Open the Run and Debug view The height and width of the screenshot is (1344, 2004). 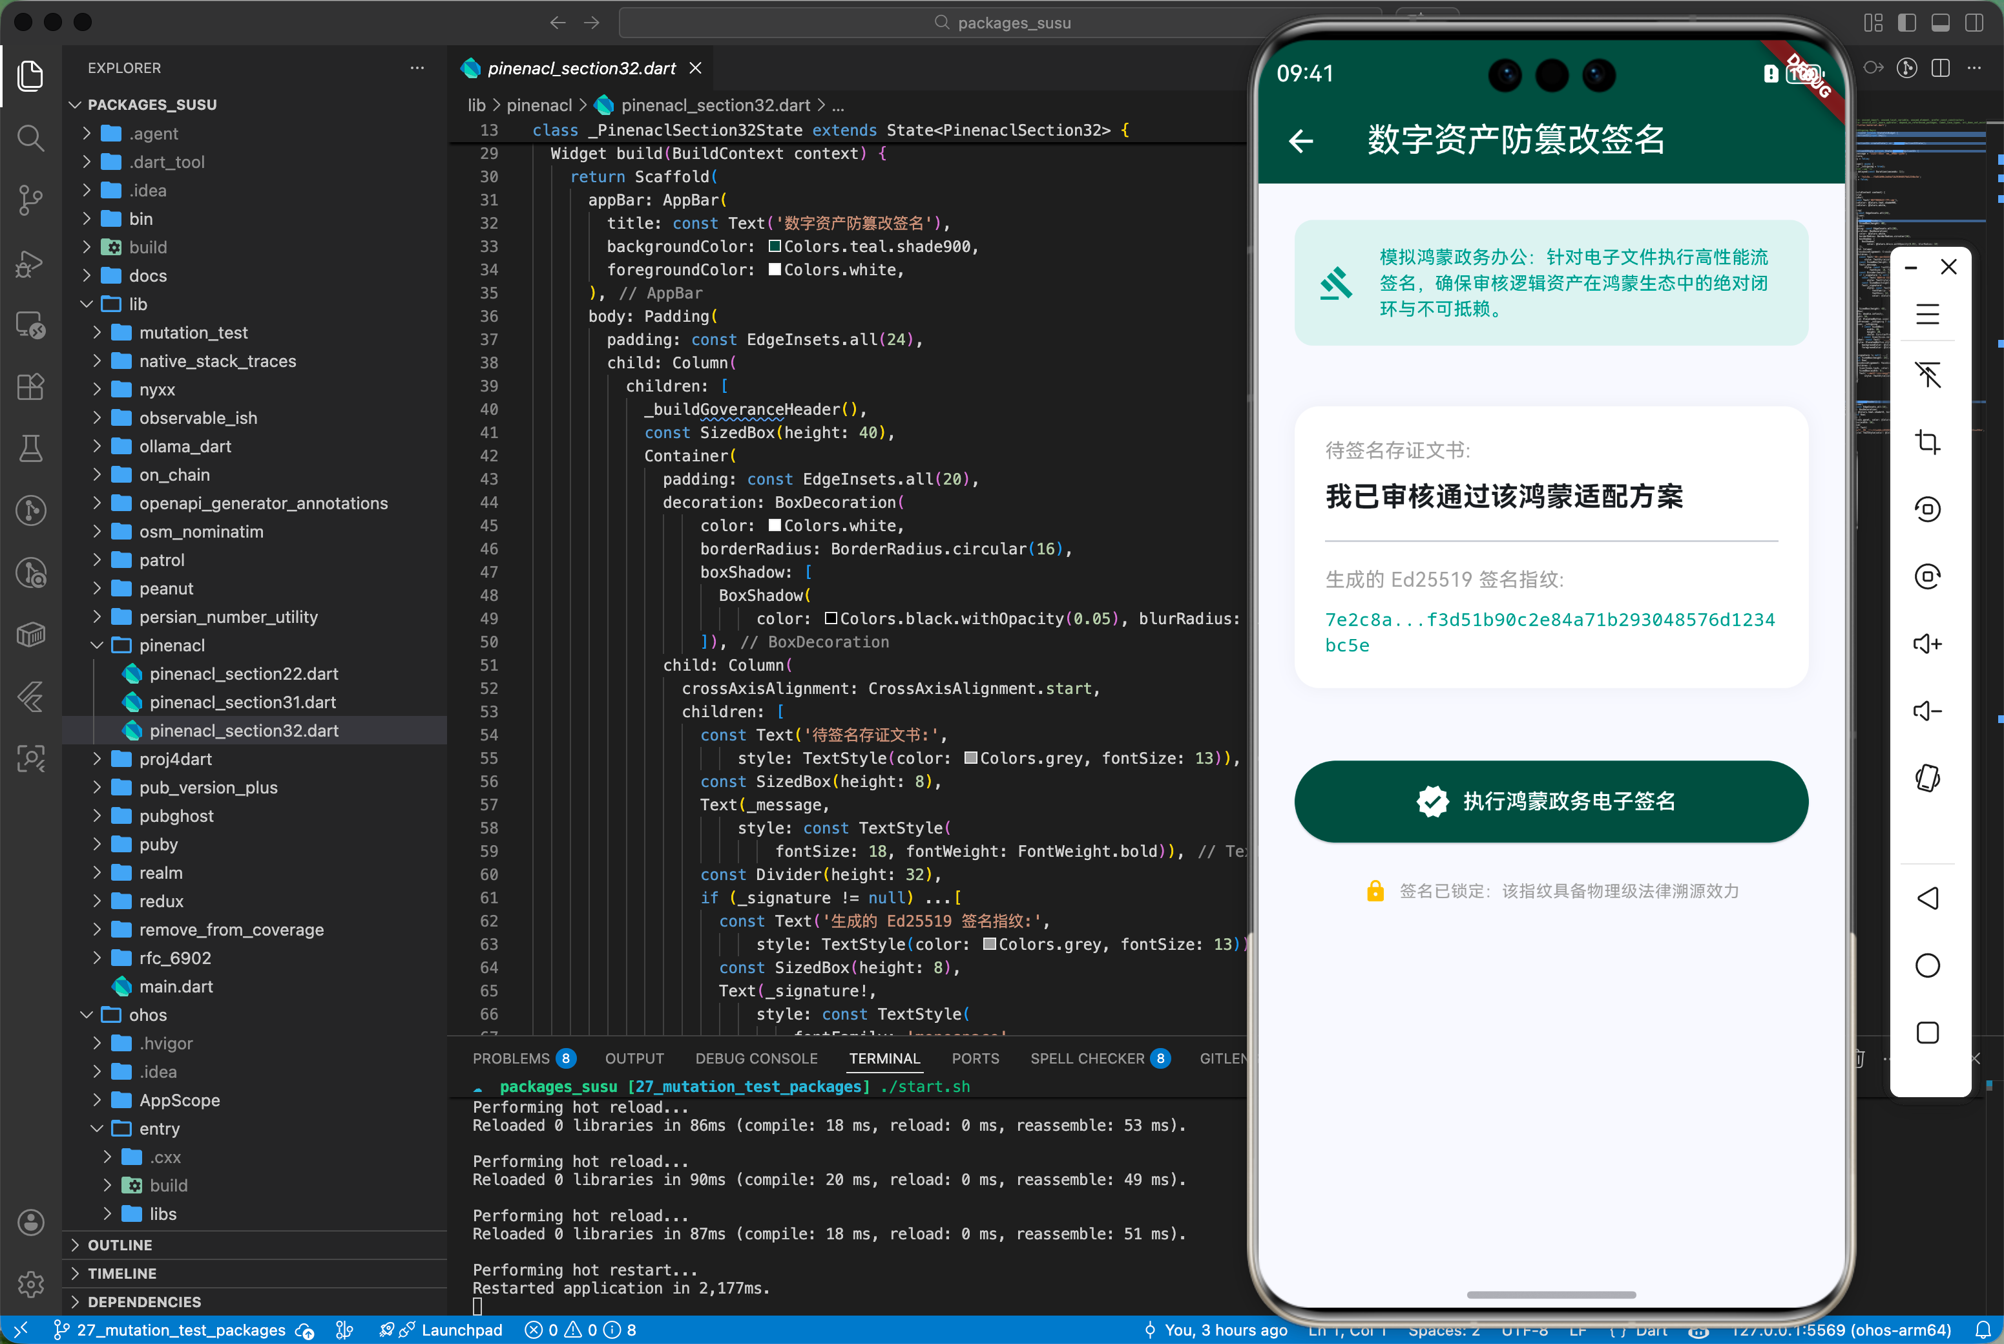pyautogui.click(x=31, y=263)
